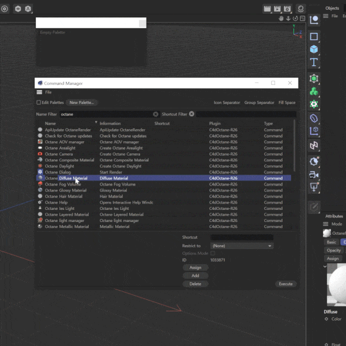Sort by Name column header arrow
The width and height of the screenshot is (346, 346).
(x=96, y=122)
